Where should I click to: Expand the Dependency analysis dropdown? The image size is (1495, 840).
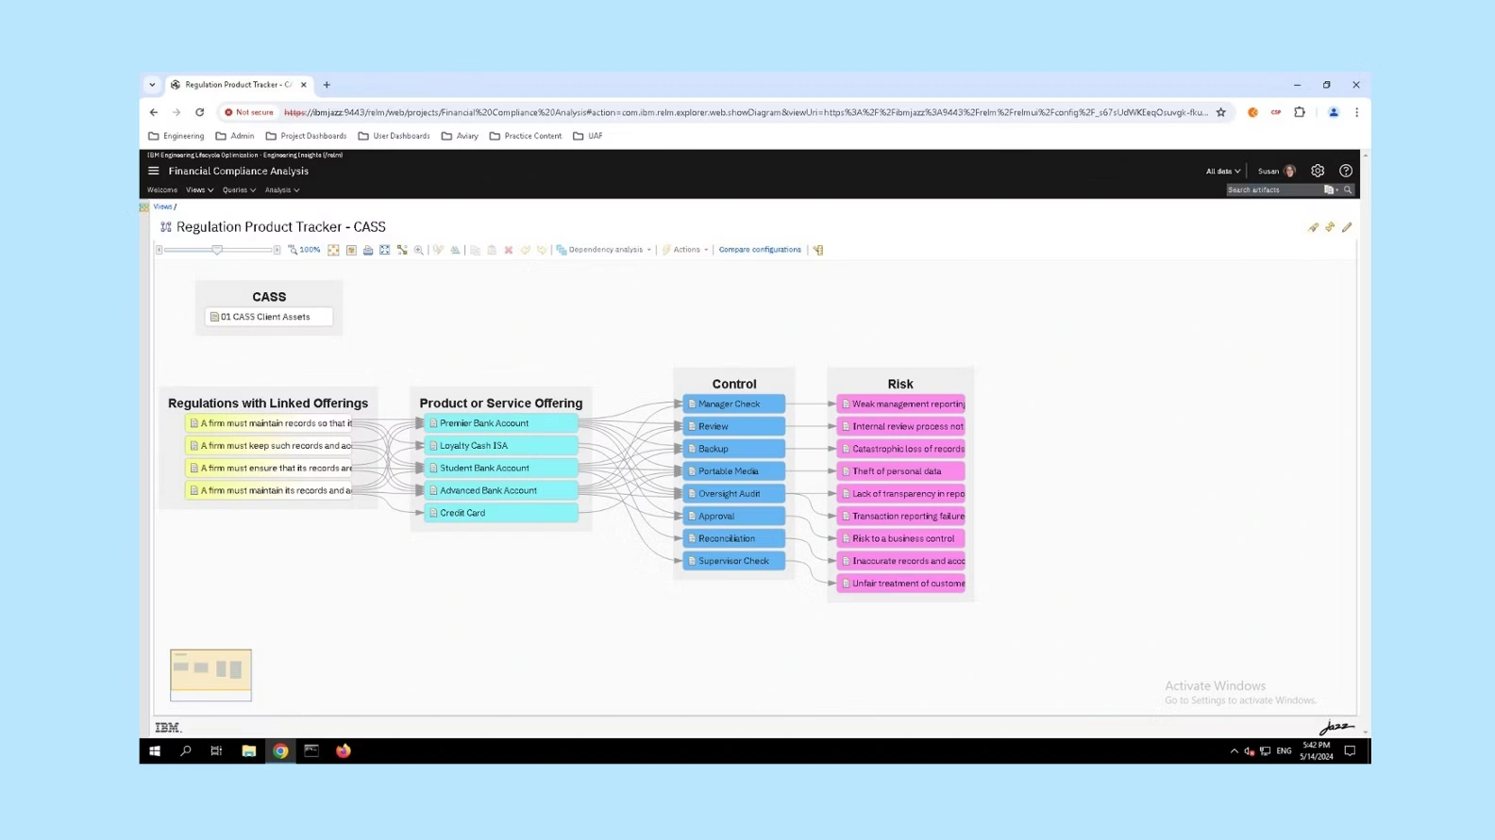pos(605,250)
